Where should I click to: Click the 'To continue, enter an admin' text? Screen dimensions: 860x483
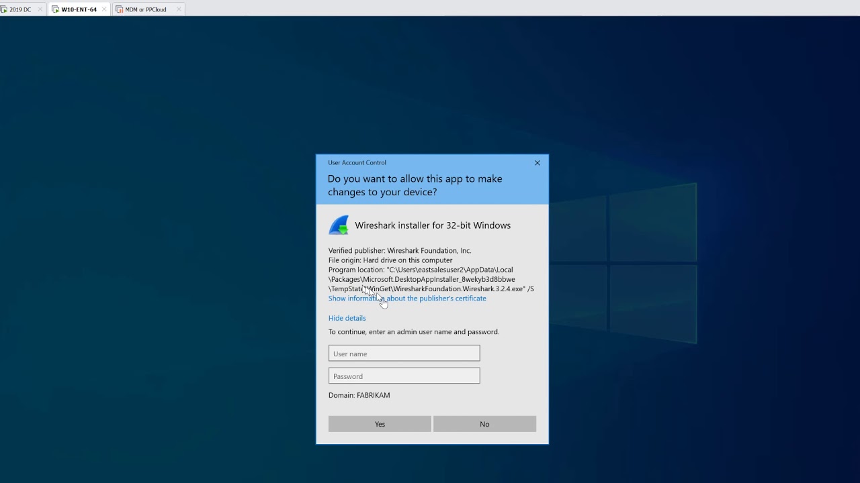[x=414, y=332]
